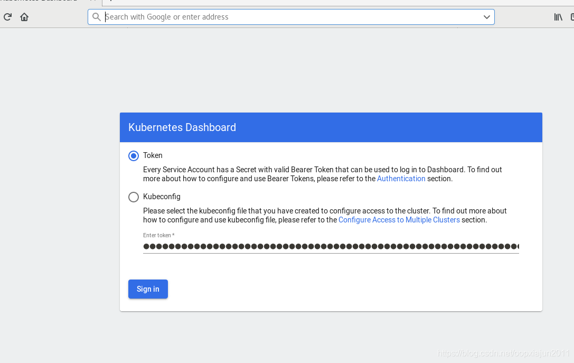
Task: Open Configure Access to Multiple Clusters link
Action: (x=399, y=220)
